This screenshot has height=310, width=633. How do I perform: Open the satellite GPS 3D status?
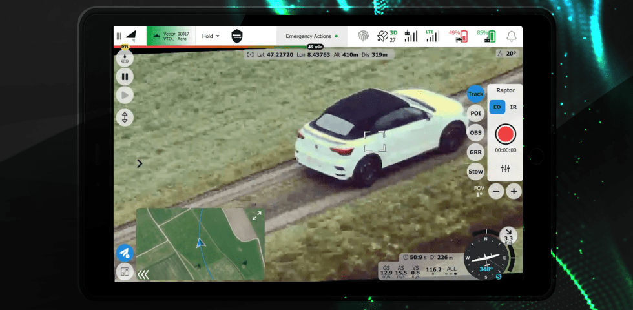(387, 36)
